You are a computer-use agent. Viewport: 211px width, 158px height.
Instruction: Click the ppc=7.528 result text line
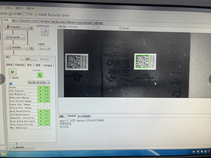pos(82,121)
